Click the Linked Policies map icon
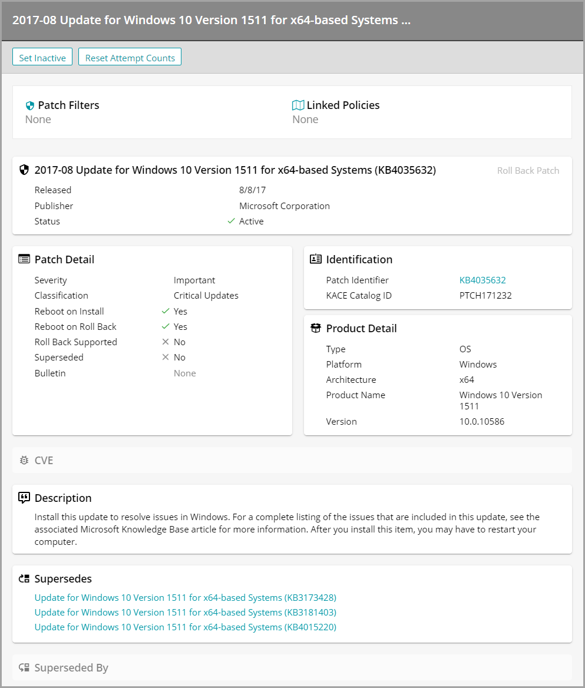The image size is (585, 688). [298, 105]
